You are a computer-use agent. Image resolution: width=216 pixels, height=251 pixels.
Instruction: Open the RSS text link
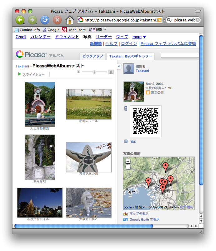coord(133,142)
